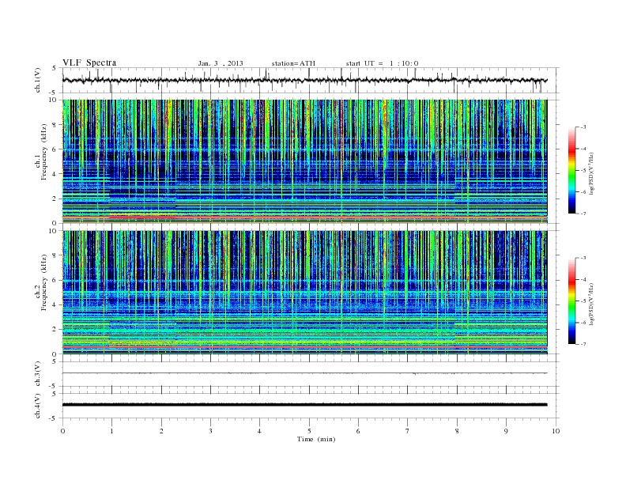Click the ch.1 PSD color scale bar
626x484 pixels.
pos(571,170)
